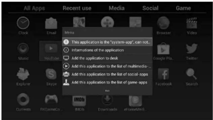Launch the Browser app icon
Image resolution: width=213 pixels, height=120 pixels.
tap(163, 23)
